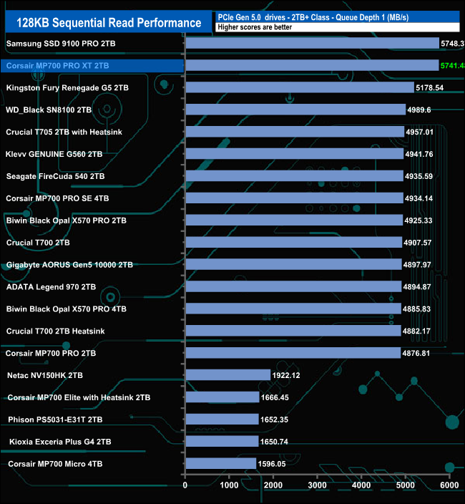Image resolution: width=465 pixels, height=504 pixels.
Task: Click the x-axis label 1000
Action: click(x=230, y=485)
